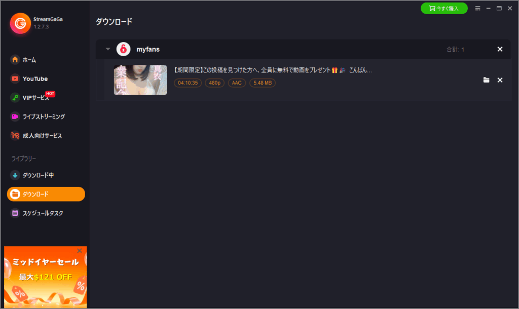Select the orange Downloaded folder tab
Viewport: 519px width, 309px height.
(x=46, y=194)
